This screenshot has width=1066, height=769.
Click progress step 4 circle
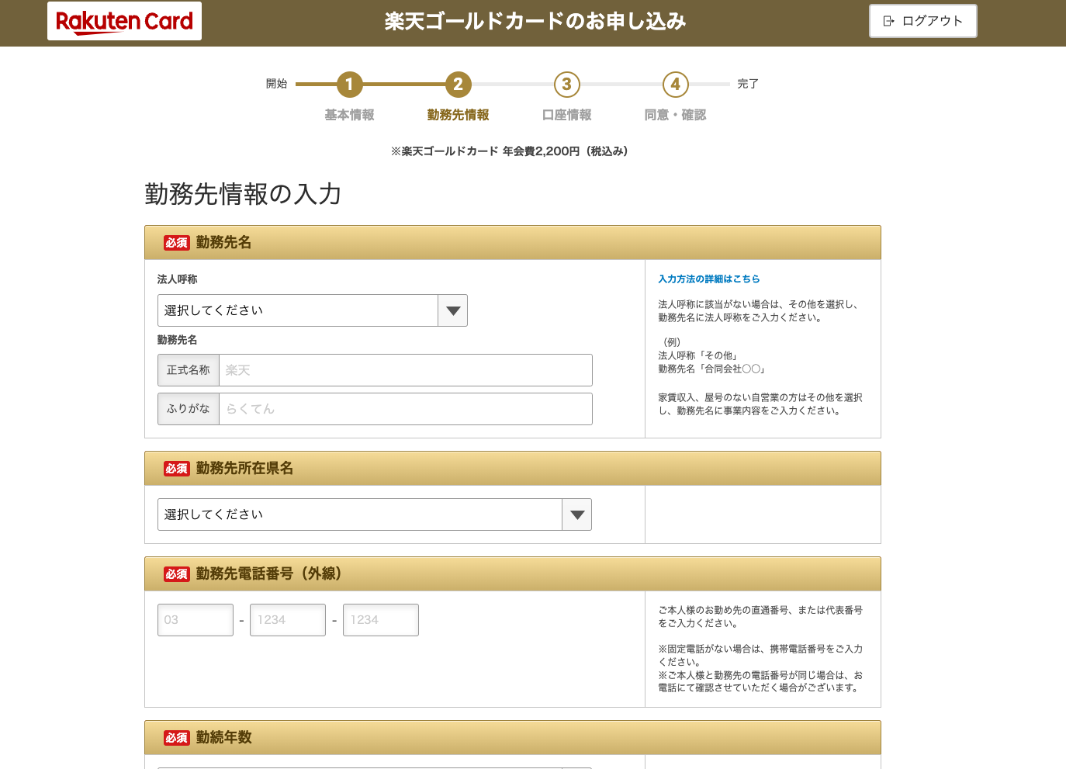click(x=674, y=84)
